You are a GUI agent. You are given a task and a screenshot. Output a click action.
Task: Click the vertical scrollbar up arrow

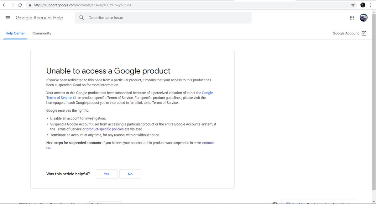click(373, 12)
